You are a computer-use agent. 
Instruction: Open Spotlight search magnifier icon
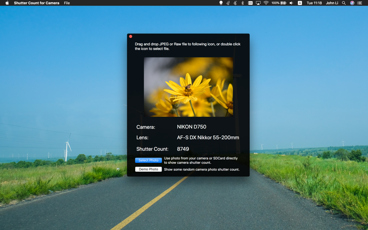pos(344,3)
